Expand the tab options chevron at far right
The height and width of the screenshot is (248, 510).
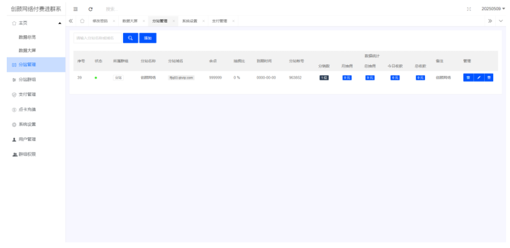(501, 21)
